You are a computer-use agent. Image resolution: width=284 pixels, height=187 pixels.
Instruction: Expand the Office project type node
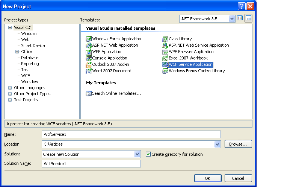(x=17, y=52)
